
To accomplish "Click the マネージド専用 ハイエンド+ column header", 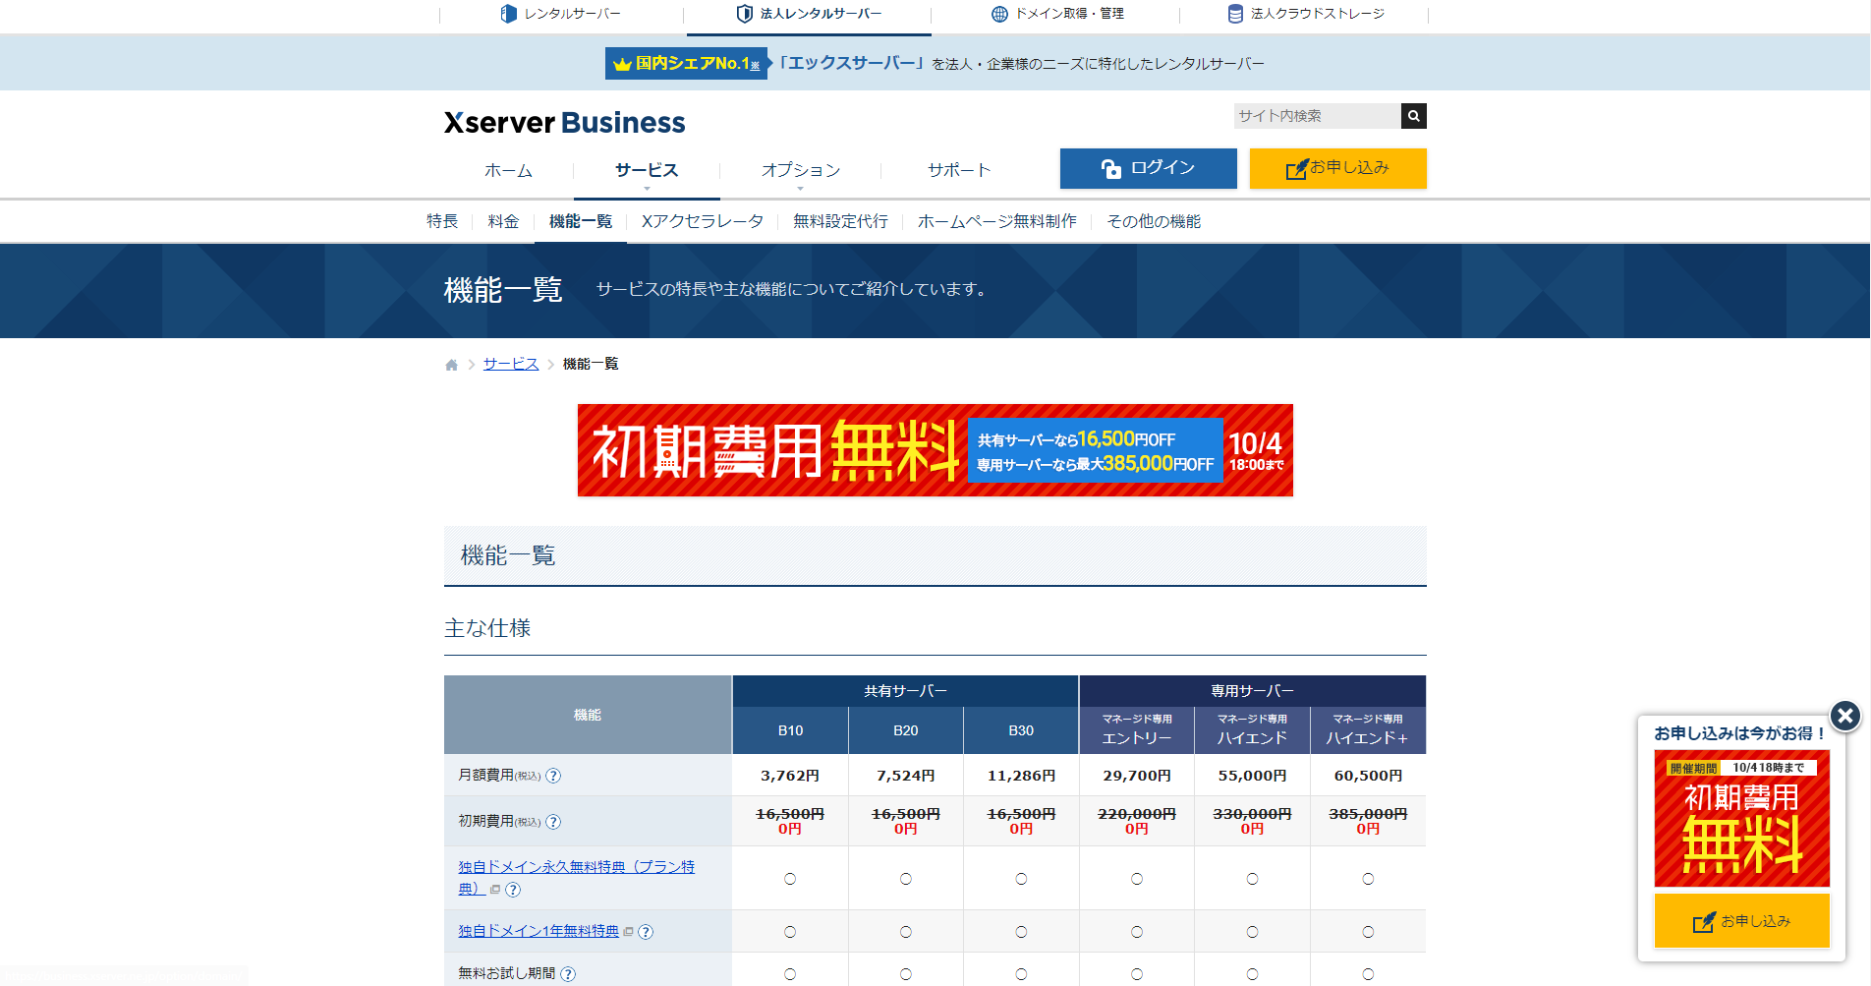I will click(x=1368, y=730).
